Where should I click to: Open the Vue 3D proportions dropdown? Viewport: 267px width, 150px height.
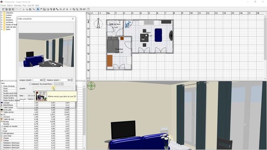59,84
